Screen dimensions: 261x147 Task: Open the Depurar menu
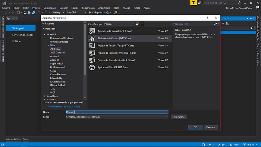pos(64,8)
